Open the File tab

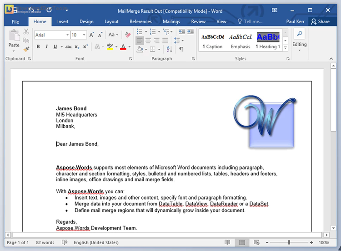[x=15, y=22]
